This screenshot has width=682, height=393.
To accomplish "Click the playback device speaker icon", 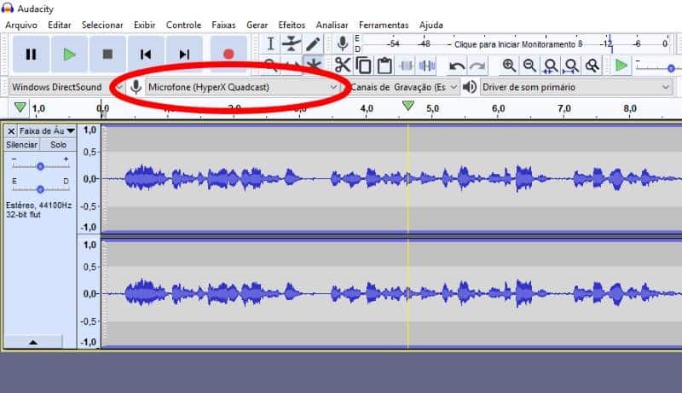I will click(x=470, y=87).
